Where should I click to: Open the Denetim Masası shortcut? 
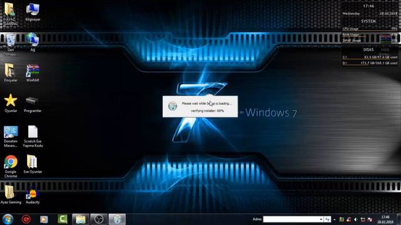(11, 136)
